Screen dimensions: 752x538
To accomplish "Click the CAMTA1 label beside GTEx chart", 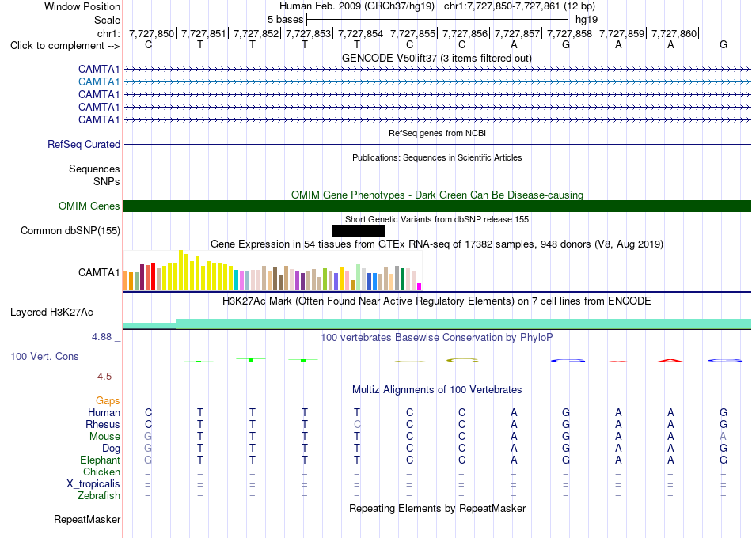I will (x=99, y=272).
